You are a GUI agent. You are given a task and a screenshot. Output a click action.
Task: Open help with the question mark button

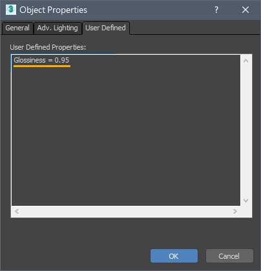216,10
